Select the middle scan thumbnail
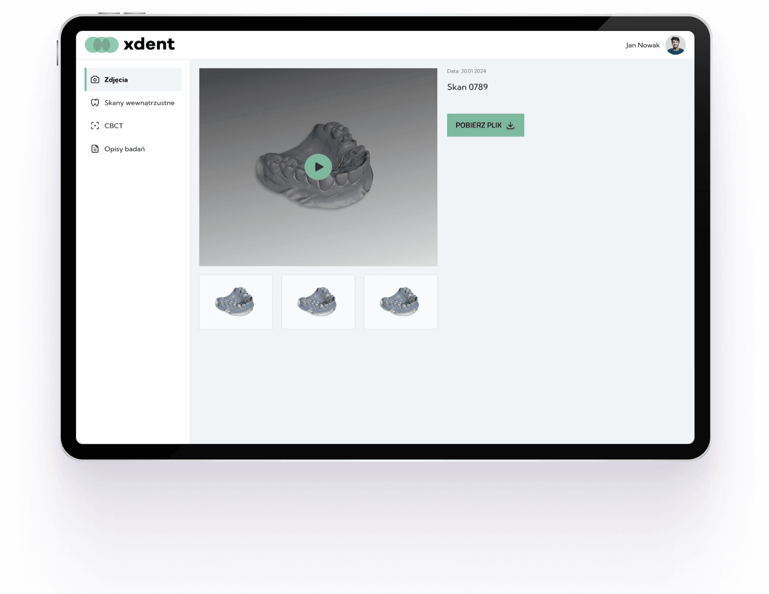 coord(318,302)
